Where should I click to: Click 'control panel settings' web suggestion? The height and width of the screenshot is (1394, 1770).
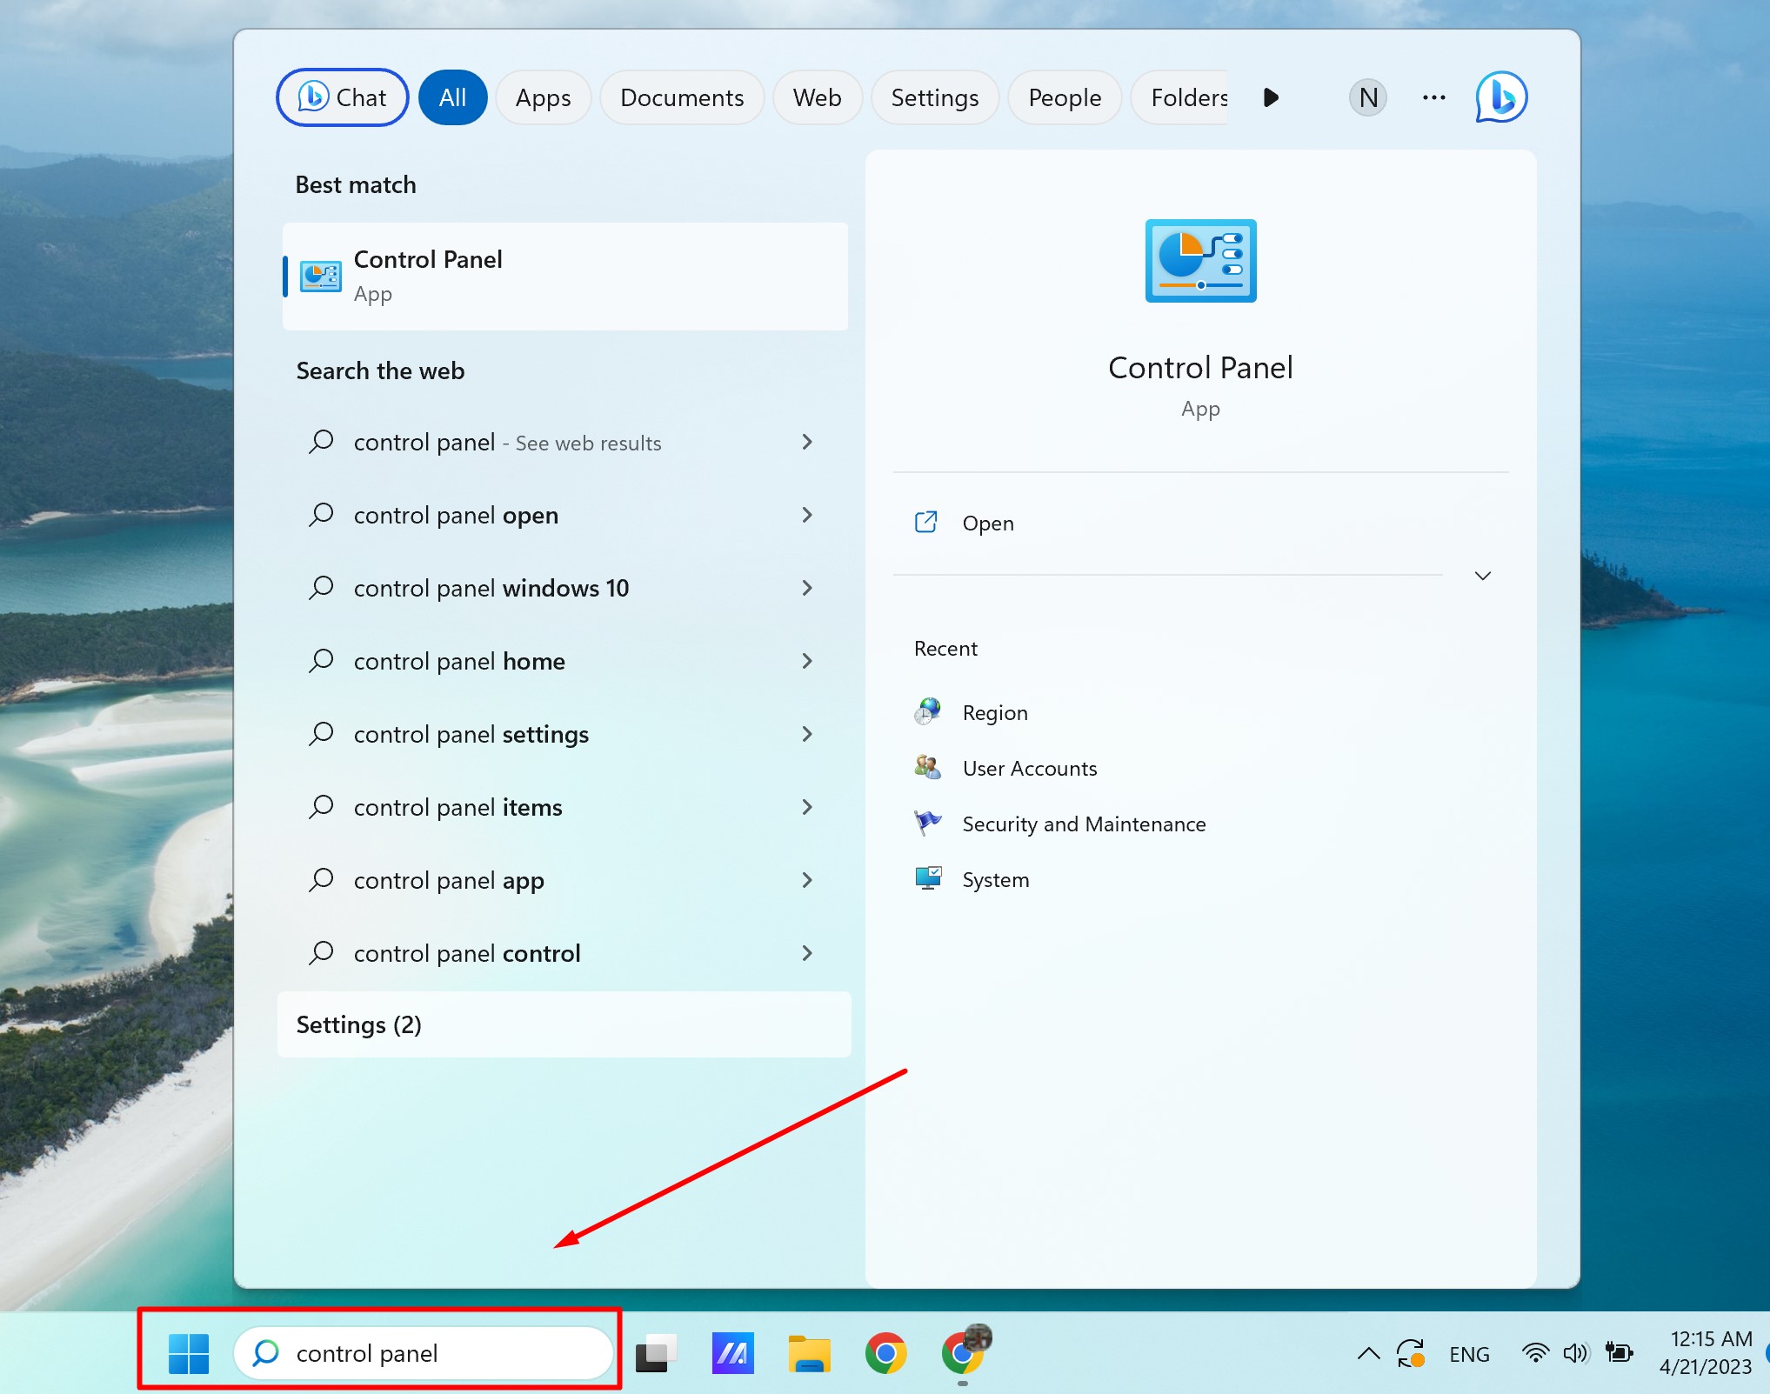471,735
